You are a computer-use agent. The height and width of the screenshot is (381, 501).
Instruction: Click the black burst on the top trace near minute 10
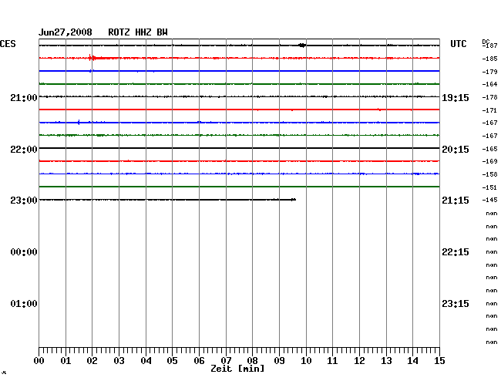[302, 46]
